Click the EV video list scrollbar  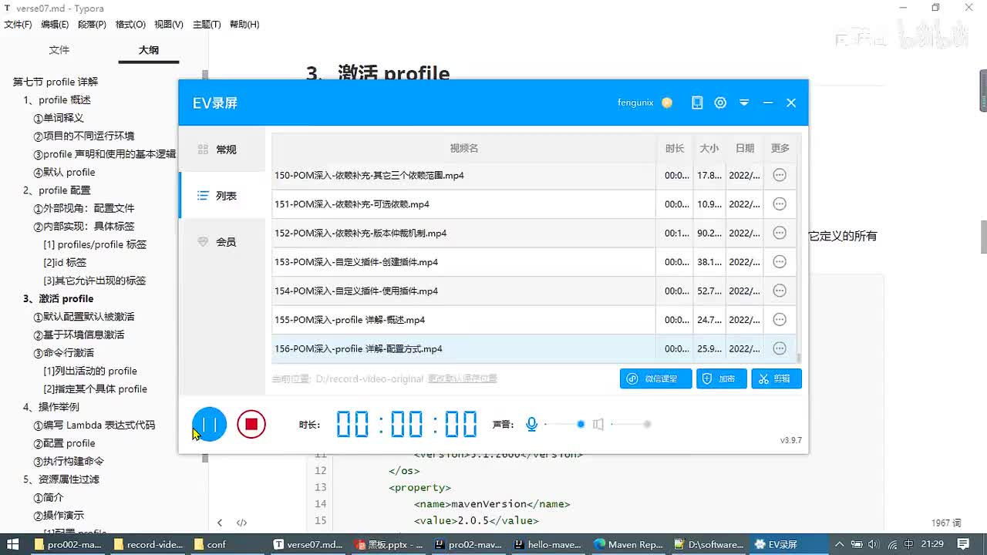[x=799, y=358]
